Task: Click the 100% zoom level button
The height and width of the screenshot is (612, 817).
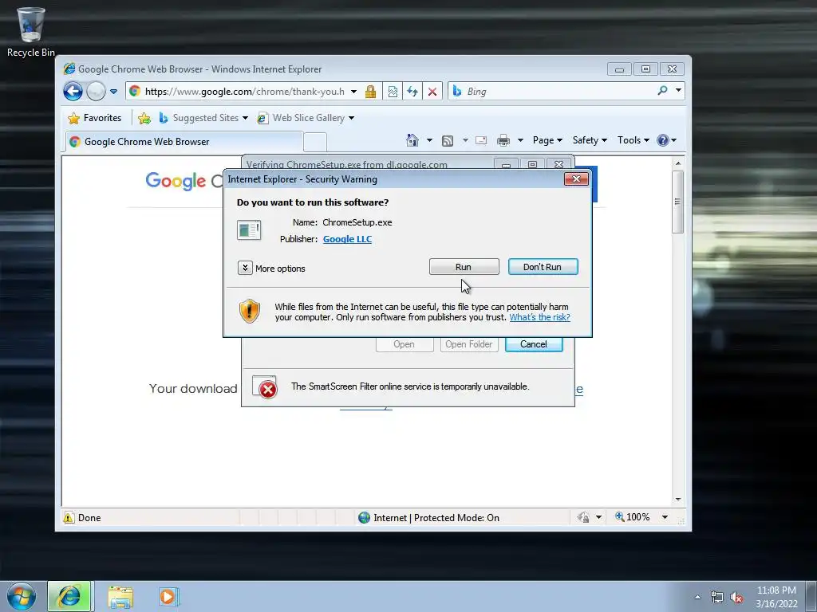Action: (x=633, y=516)
